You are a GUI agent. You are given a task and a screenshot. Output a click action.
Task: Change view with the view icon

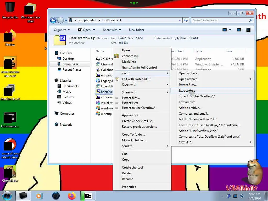(x=224, y=30)
